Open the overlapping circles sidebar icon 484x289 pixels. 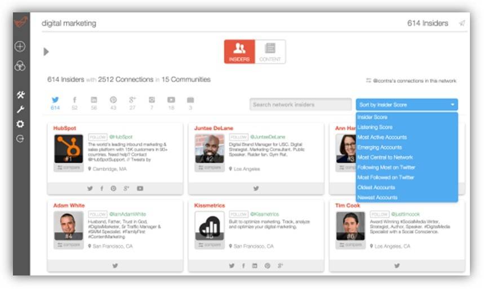pos(20,66)
